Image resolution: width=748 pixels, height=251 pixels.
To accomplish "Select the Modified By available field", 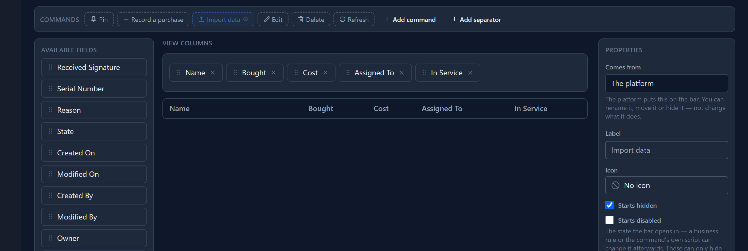I will pos(94,217).
